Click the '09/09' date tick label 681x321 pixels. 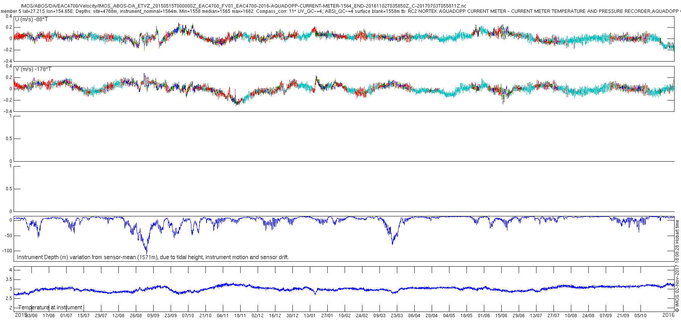pyautogui.click(x=153, y=316)
